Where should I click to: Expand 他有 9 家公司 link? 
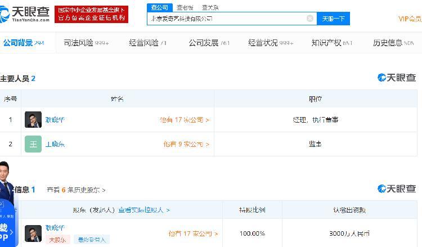tap(186, 144)
